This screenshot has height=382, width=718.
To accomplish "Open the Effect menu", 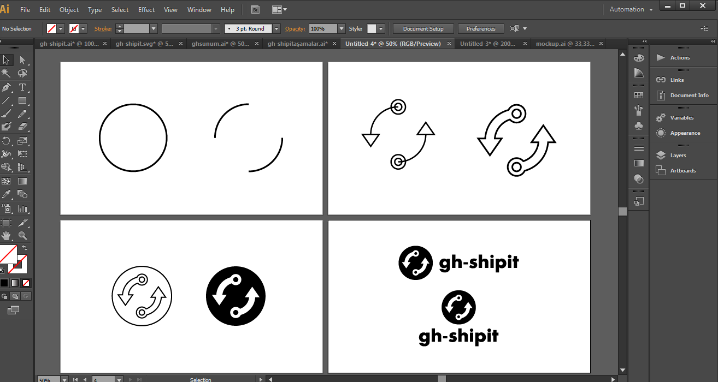I will [146, 10].
